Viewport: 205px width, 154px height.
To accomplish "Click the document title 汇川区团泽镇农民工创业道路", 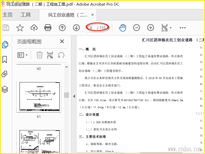I will point(167,40).
